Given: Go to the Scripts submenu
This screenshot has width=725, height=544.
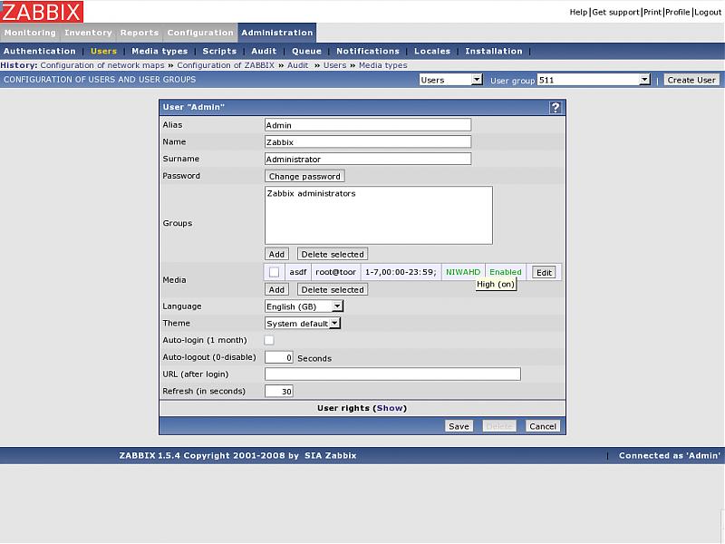Looking at the screenshot, I should click(219, 51).
